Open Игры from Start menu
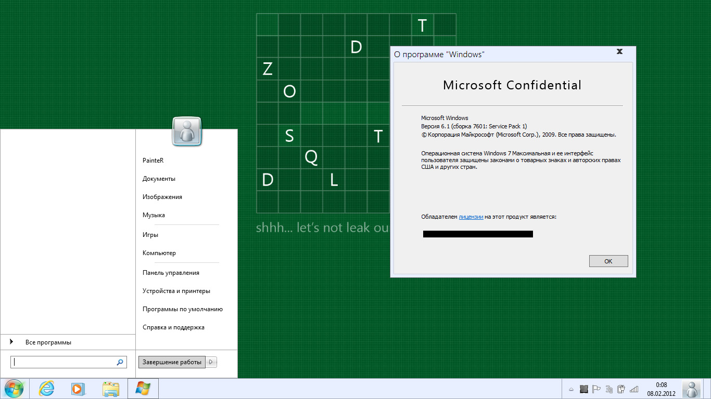 coord(150,235)
